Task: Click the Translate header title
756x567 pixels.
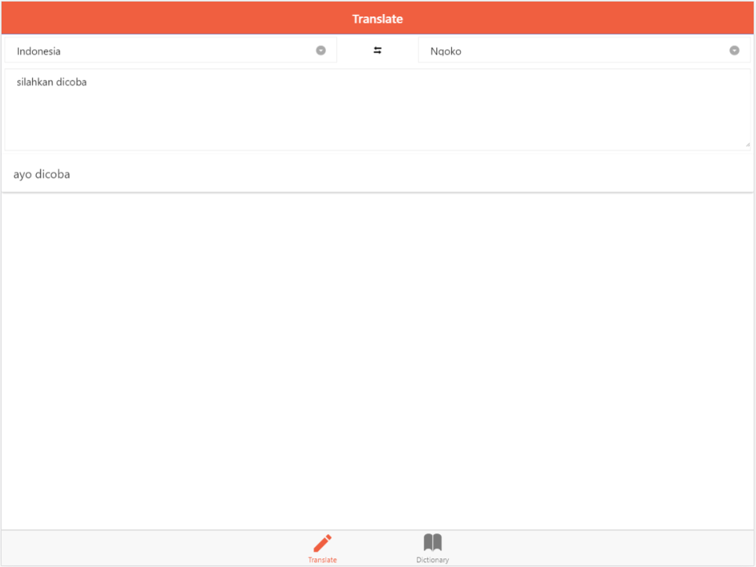Action: tap(378, 19)
